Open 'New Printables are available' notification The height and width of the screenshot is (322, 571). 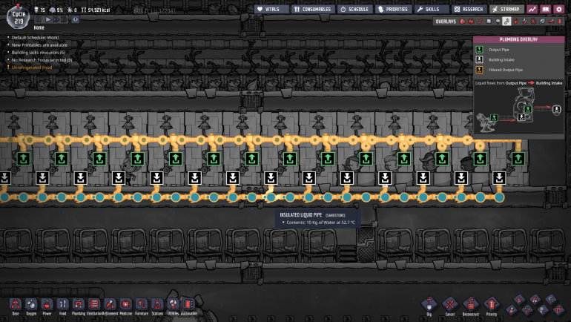[39, 45]
